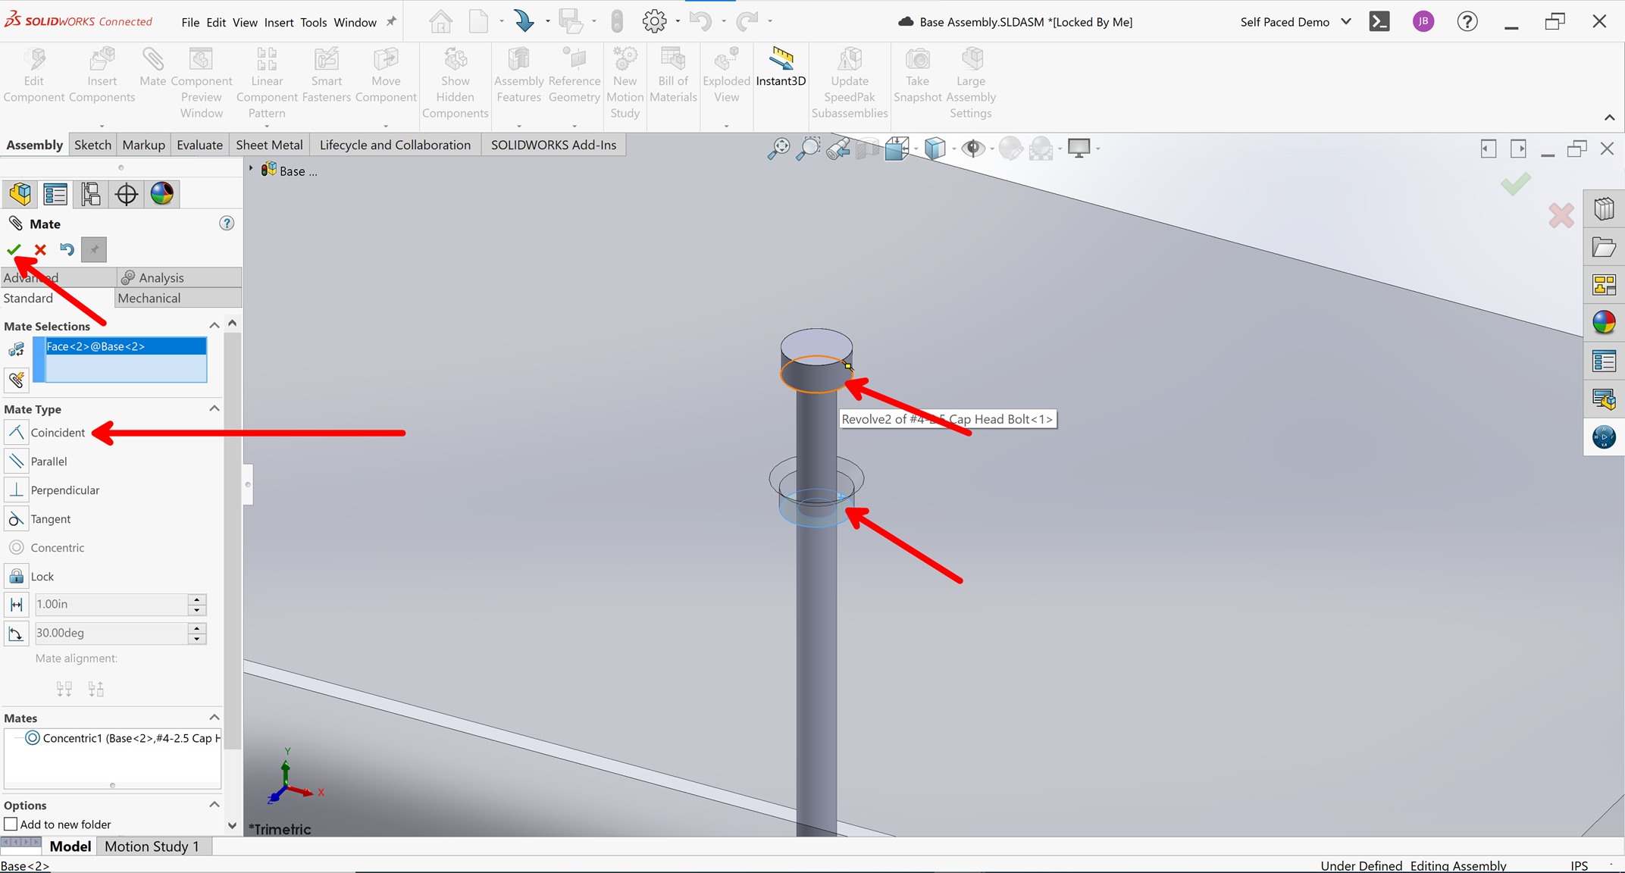The width and height of the screenshot is (1625, 873).
Task: Click the undo arrow in the Mate panel
Action: point(67,249)
